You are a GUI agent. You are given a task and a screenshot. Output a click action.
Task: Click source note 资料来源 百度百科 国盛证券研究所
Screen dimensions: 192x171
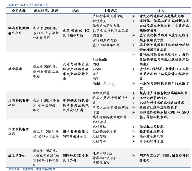(x=32, y=169)
